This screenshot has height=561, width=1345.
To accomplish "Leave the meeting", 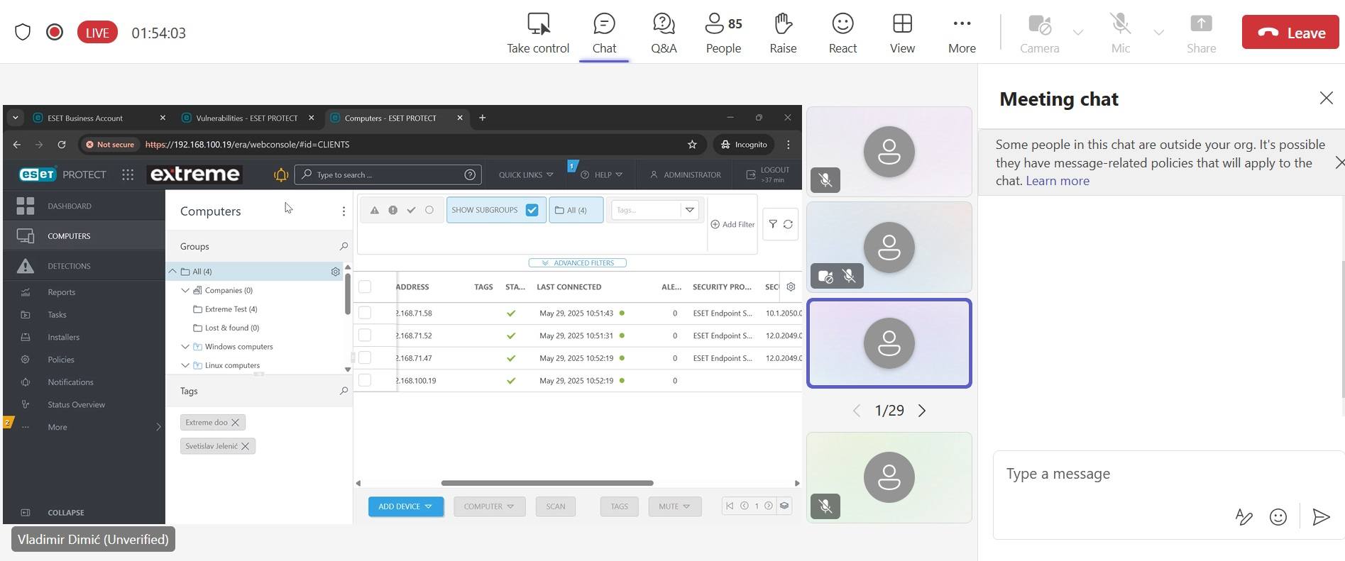I will (1290, 33).
